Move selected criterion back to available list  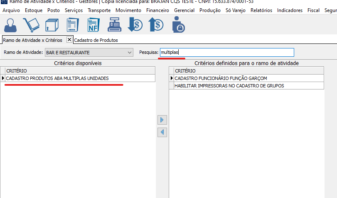[162, 132]
